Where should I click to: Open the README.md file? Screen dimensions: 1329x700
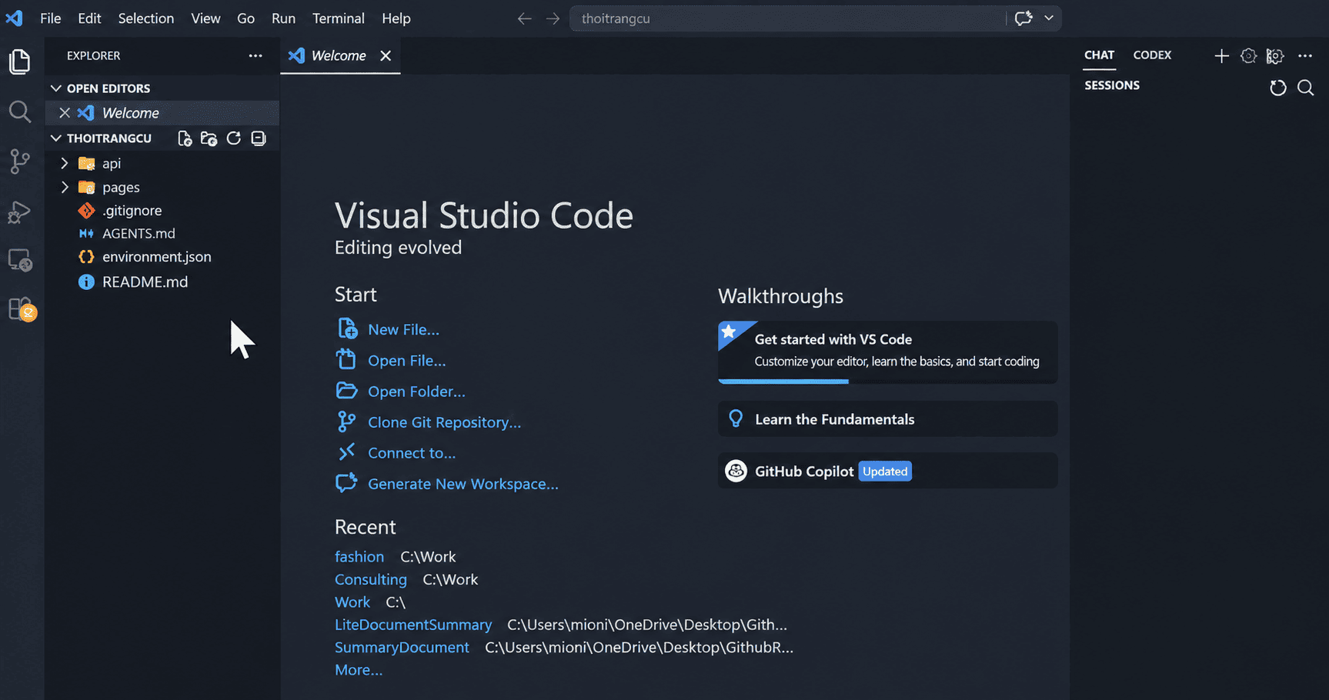(145, 282)
